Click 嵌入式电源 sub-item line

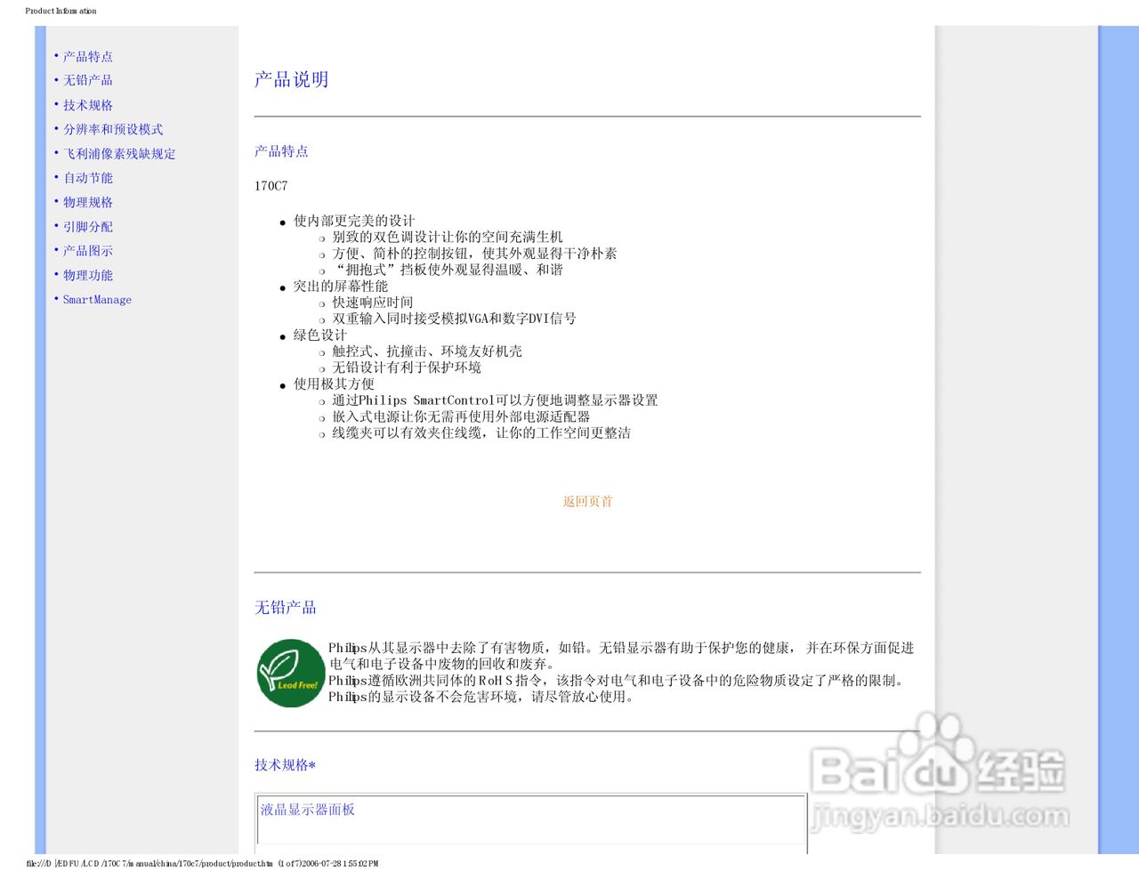click(x=461, y=416)
